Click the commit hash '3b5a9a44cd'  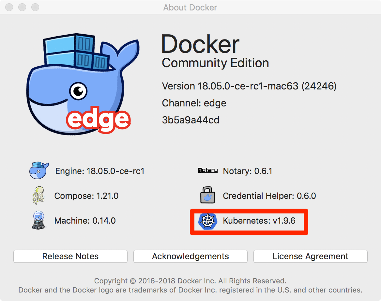click(191, 120)
